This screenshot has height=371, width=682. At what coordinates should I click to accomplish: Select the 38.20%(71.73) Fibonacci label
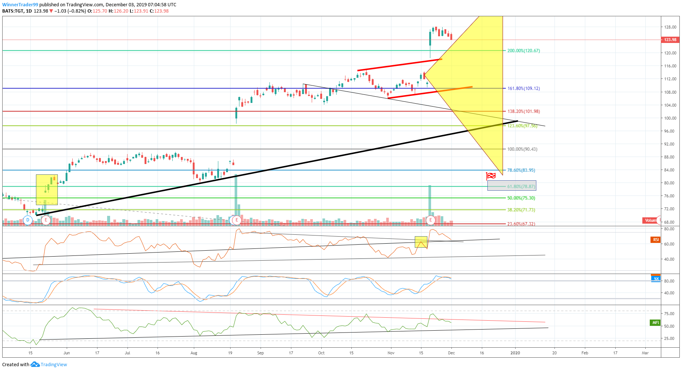tap(521, 210)
